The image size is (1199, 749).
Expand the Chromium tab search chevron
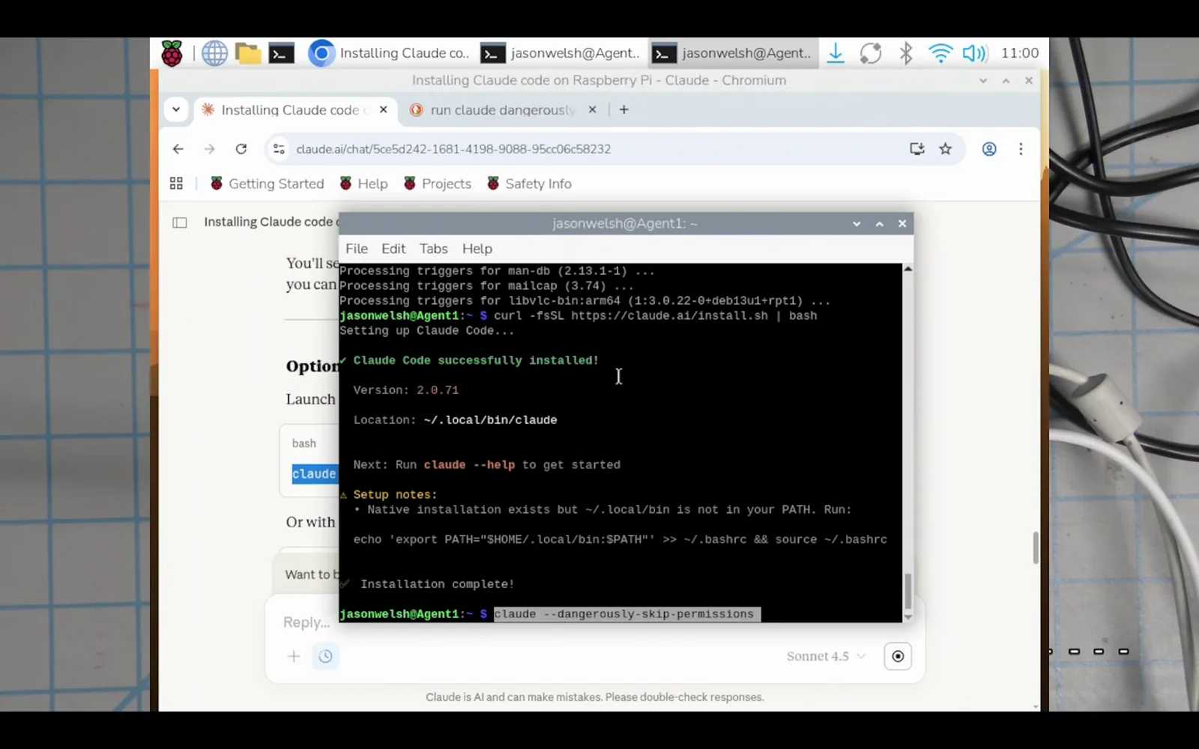pos(176,109)
